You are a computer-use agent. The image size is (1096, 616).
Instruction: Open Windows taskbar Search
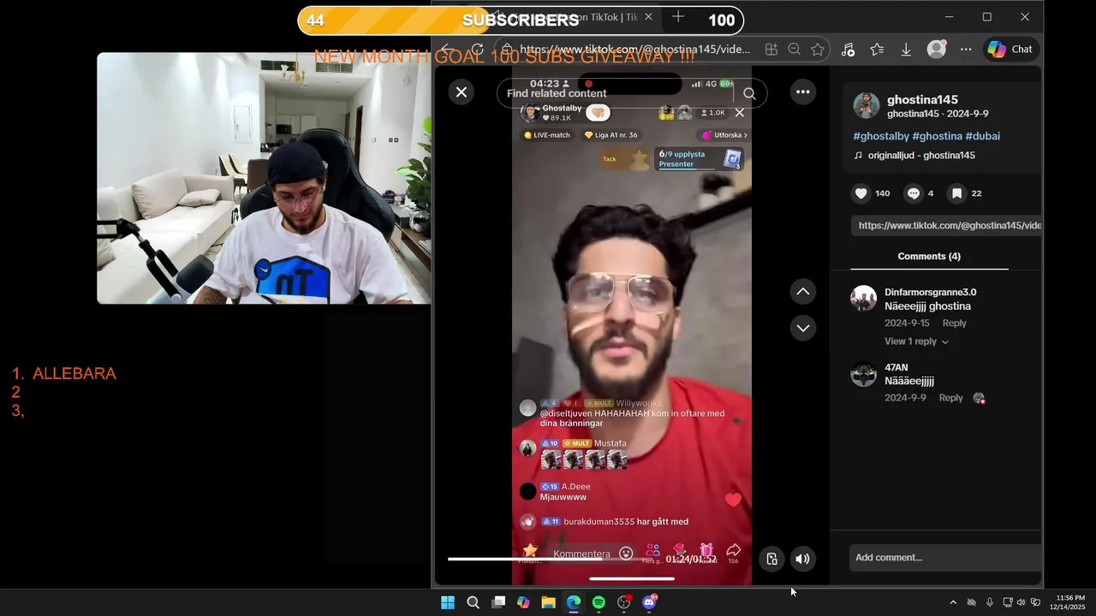click(x=473, y=602)
